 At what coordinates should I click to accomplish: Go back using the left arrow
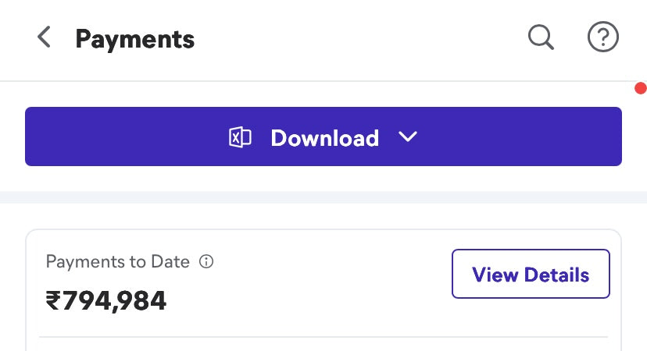pos(45,37)
